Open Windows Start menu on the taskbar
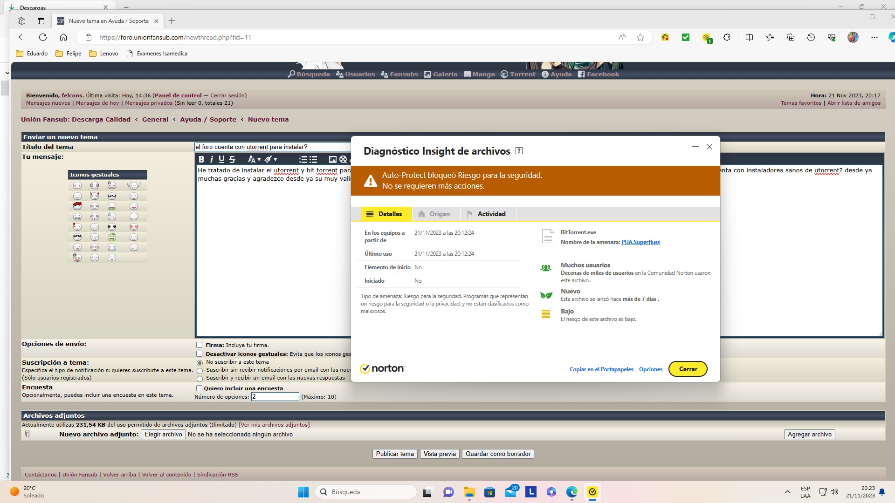Image resolution: width=895 pixels, height=503 pixels. tap(303, 492)
